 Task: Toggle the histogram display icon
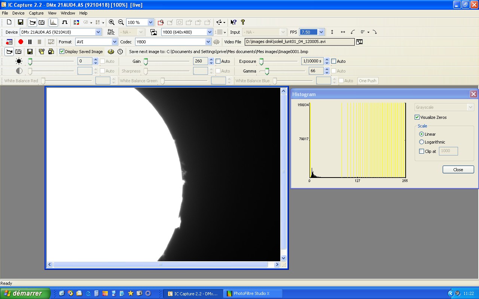tap(53, 22)
